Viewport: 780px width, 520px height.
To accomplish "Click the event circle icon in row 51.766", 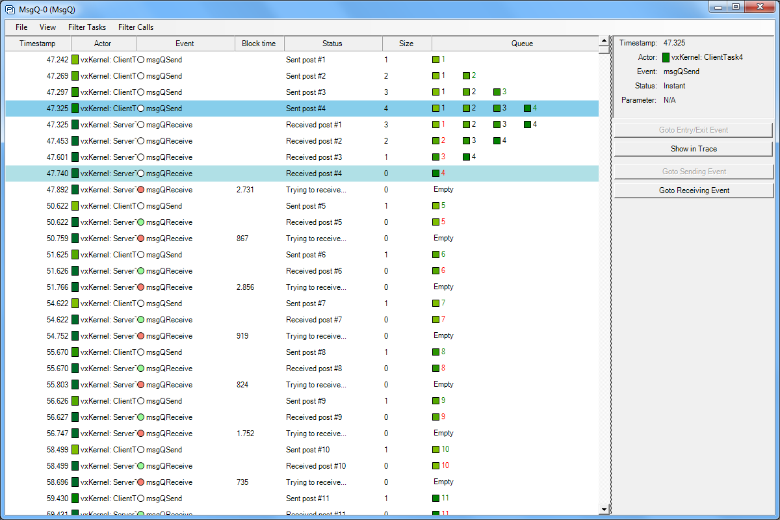I will pyautogui.click(x=141, y=287).
